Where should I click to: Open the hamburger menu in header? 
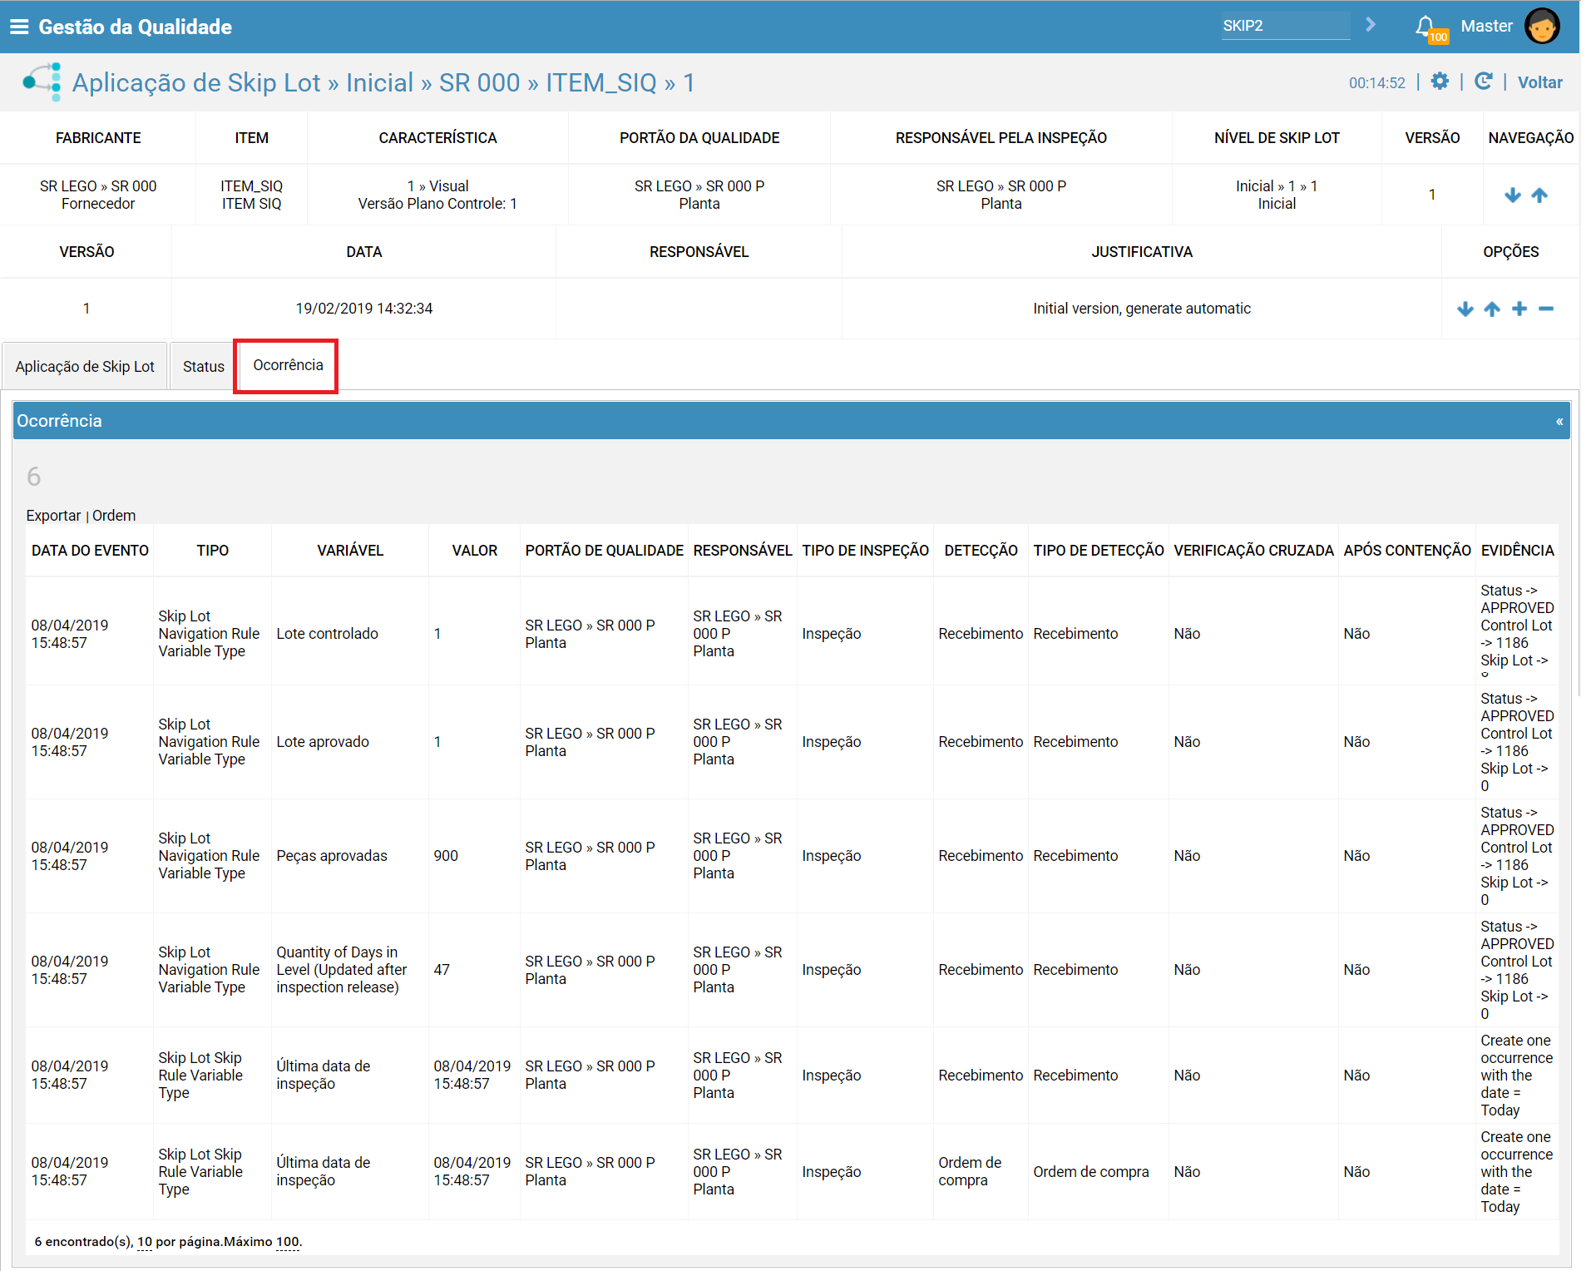click(18, 27)
